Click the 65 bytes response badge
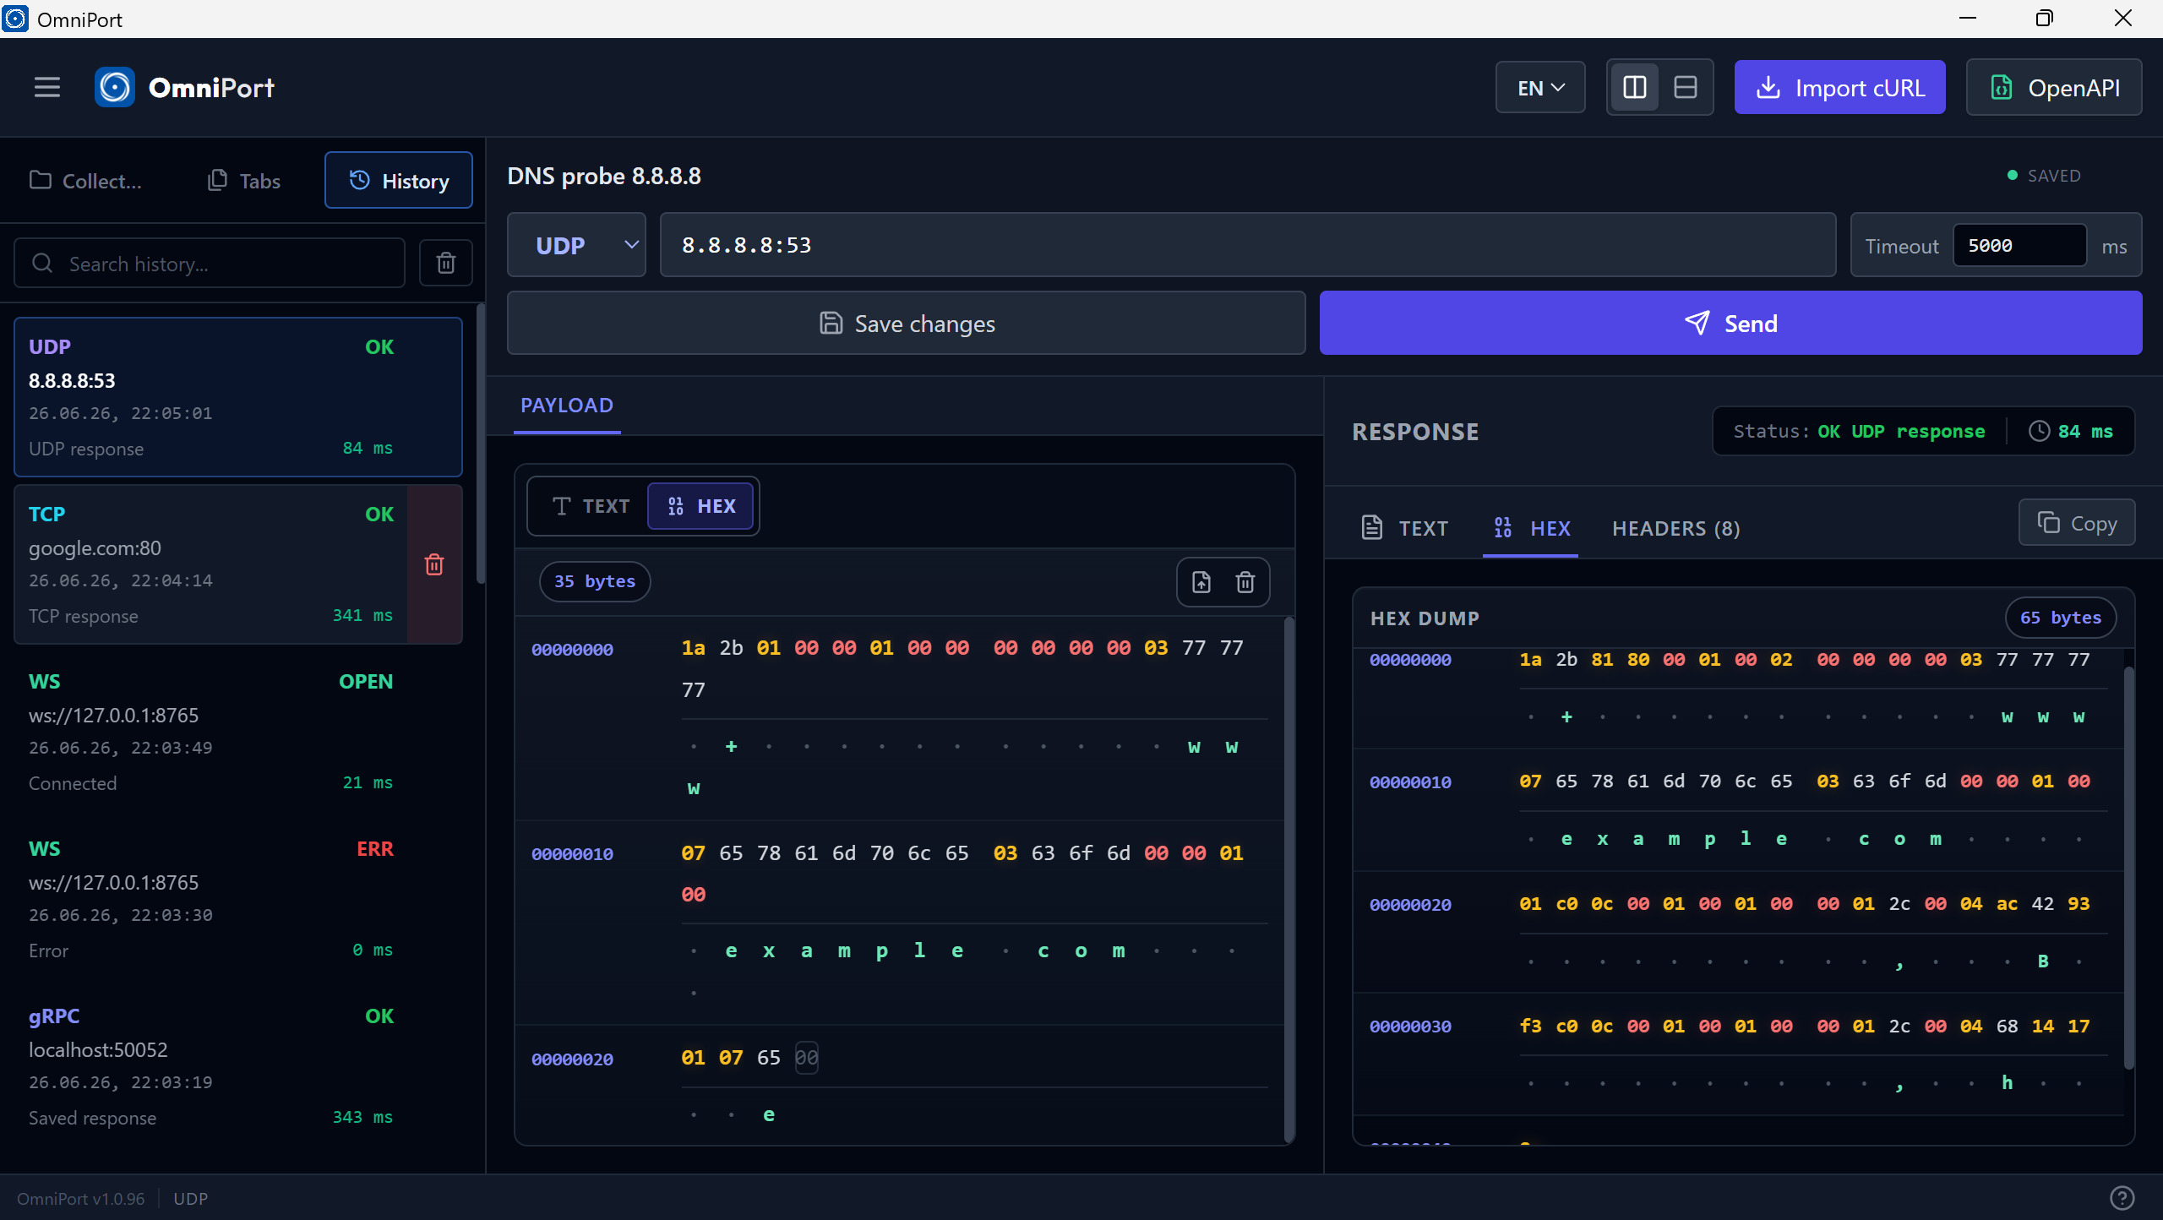The width and height of the screenshot is (2163, 1220). pos(2060,618)
